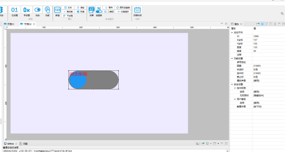285x152 pixels.
Task: Toggle the 播放声音 [禁用] property value
Action: click(257, 80)
